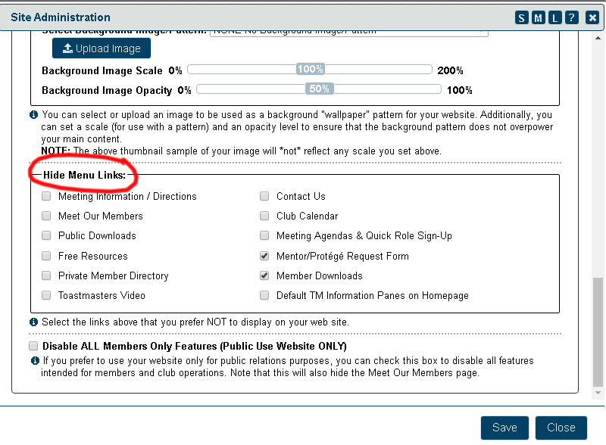
Task: Set dialog size to Large (L)
Action: pos(554,17)
